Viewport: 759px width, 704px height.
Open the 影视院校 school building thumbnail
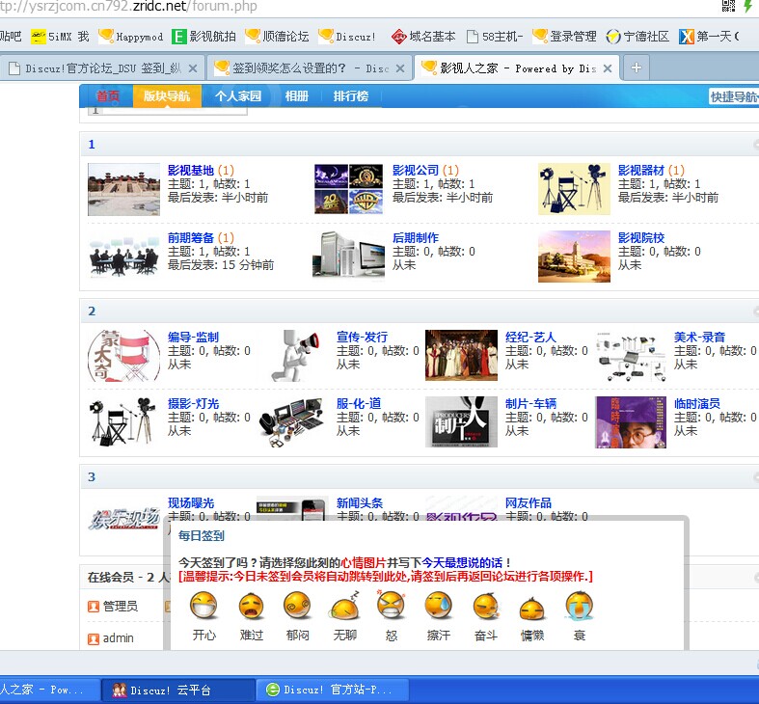pyautogui.click(x=574, y=257)
